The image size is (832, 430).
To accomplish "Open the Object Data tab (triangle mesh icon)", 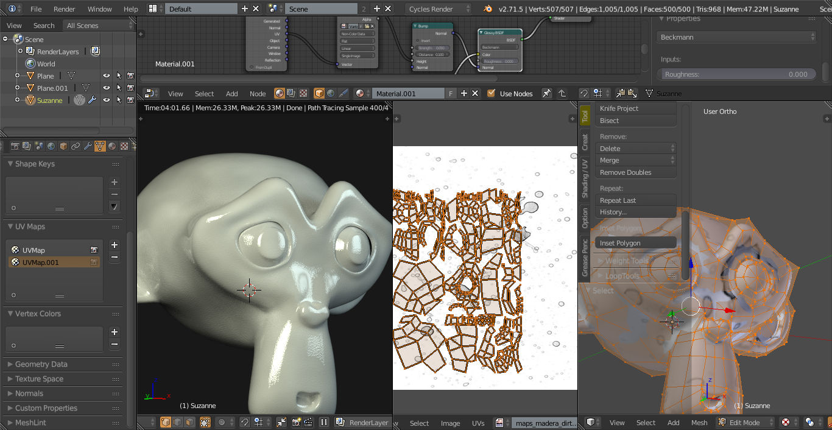I will click(x=100, y=146).
